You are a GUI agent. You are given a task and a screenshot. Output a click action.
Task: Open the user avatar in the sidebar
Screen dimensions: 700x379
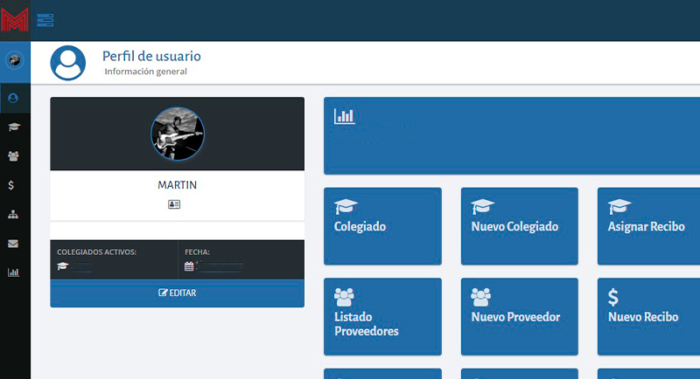tap(13, 61)
